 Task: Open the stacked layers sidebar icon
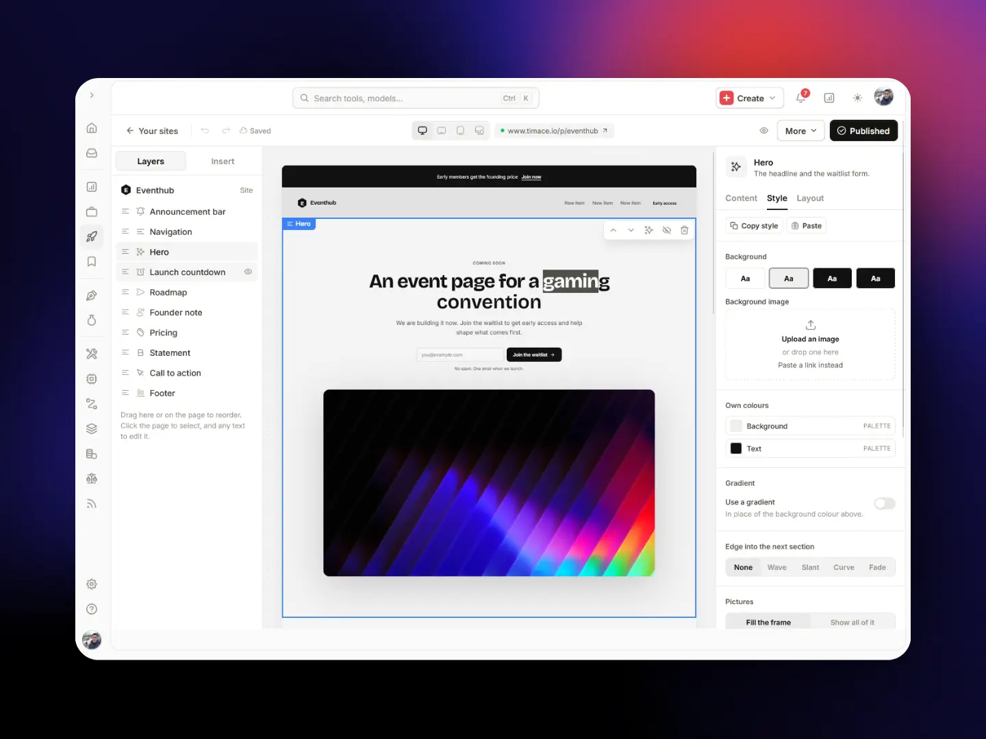pyautogui.click(x=92, y=429)
